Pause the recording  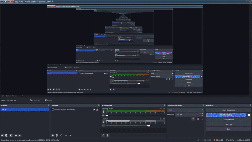(249, 115)
